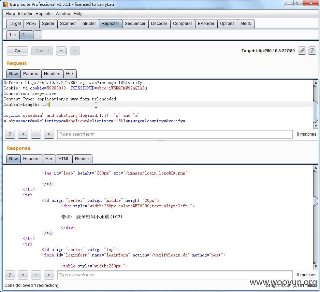Switch to the Options tab

[x=227, y=24]
